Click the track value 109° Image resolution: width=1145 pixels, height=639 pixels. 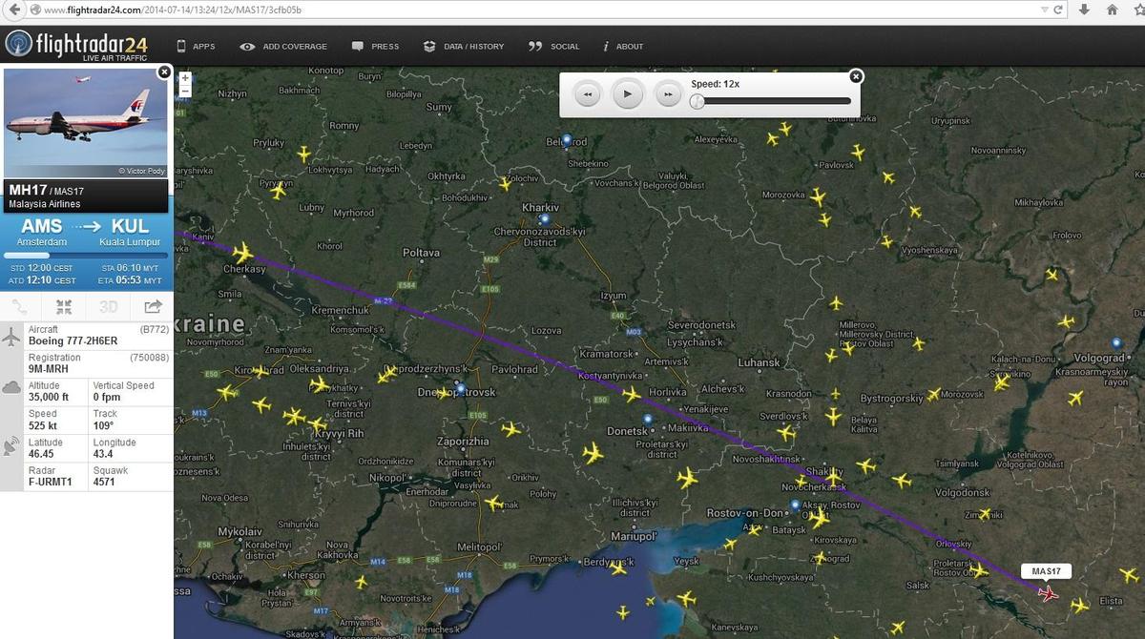pyautogui.click(x=104, y=425)
